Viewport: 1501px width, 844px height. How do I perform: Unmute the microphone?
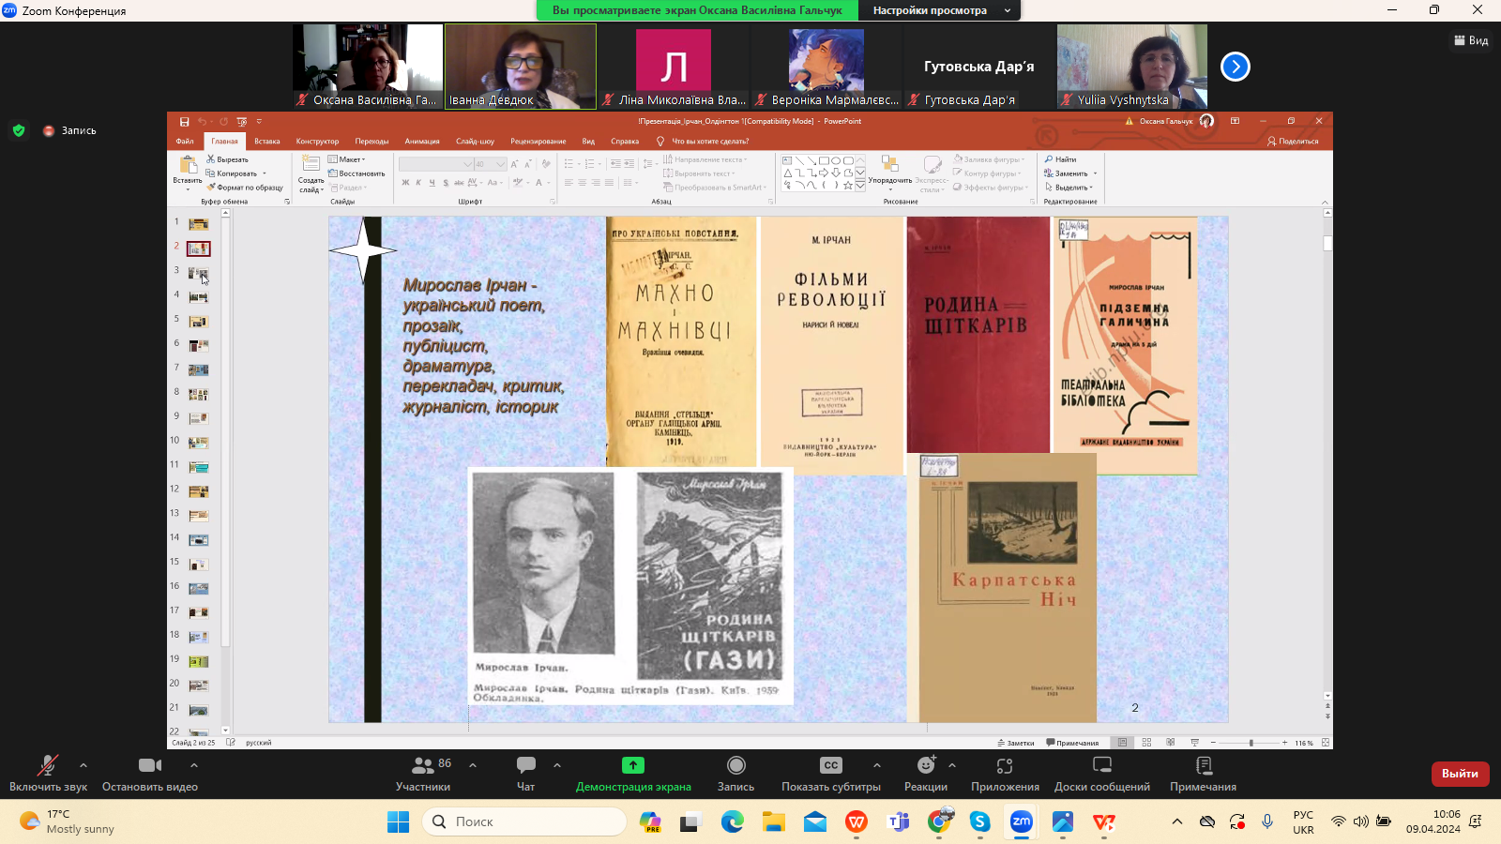pyautogui.click(x=48, y=765)
